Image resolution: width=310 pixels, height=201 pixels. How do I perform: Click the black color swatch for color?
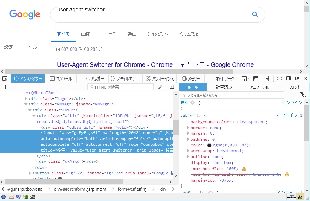coord(209,145)
